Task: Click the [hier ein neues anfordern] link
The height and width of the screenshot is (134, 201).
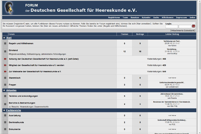Action: 56,26
